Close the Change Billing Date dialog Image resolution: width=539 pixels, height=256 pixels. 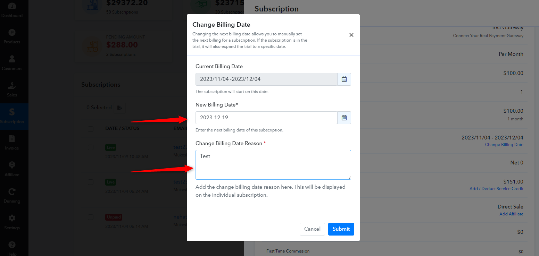[x=351, y=35]
